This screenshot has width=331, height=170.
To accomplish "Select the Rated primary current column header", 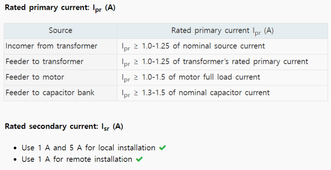I will 223,31.
